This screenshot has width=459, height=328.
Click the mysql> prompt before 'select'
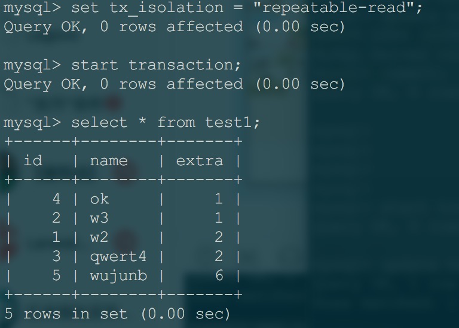[x=32, y=123]
